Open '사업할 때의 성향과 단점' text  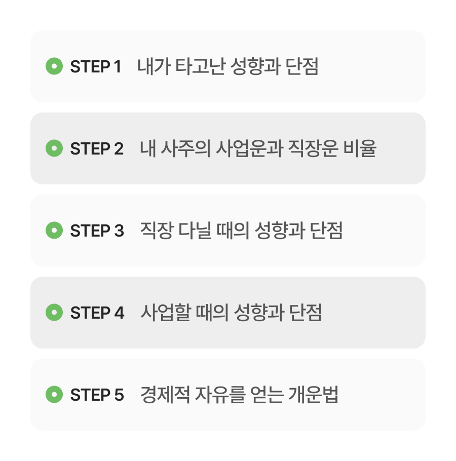coord(231,313)
